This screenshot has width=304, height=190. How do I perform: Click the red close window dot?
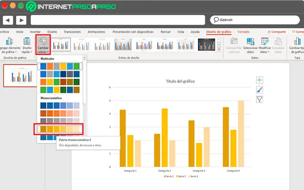click(x=5, y=6)
